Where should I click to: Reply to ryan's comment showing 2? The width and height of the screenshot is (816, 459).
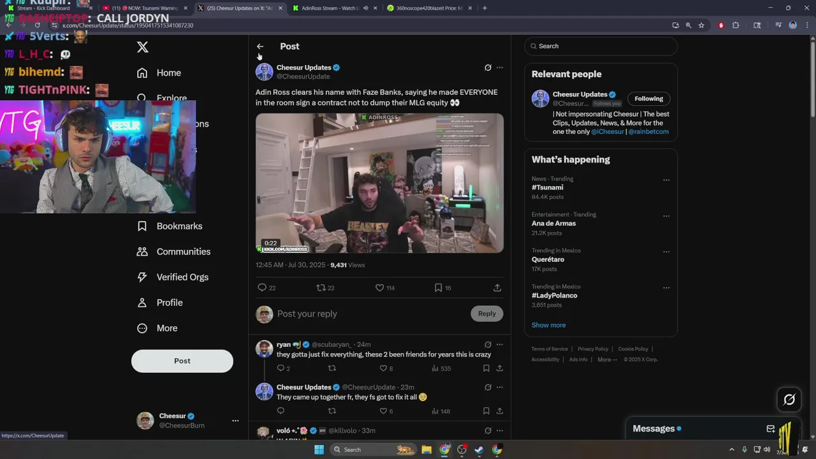tap(283, 368)
